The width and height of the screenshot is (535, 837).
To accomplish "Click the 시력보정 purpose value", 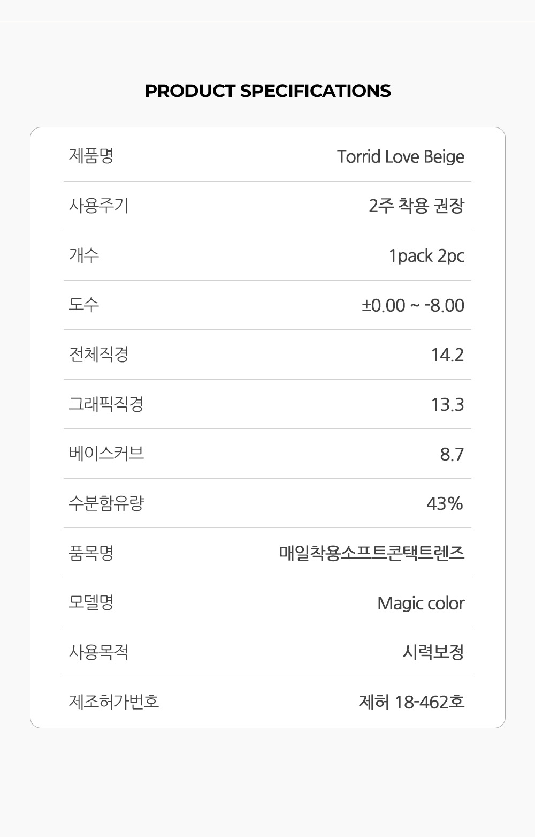I will pos(433,652).
